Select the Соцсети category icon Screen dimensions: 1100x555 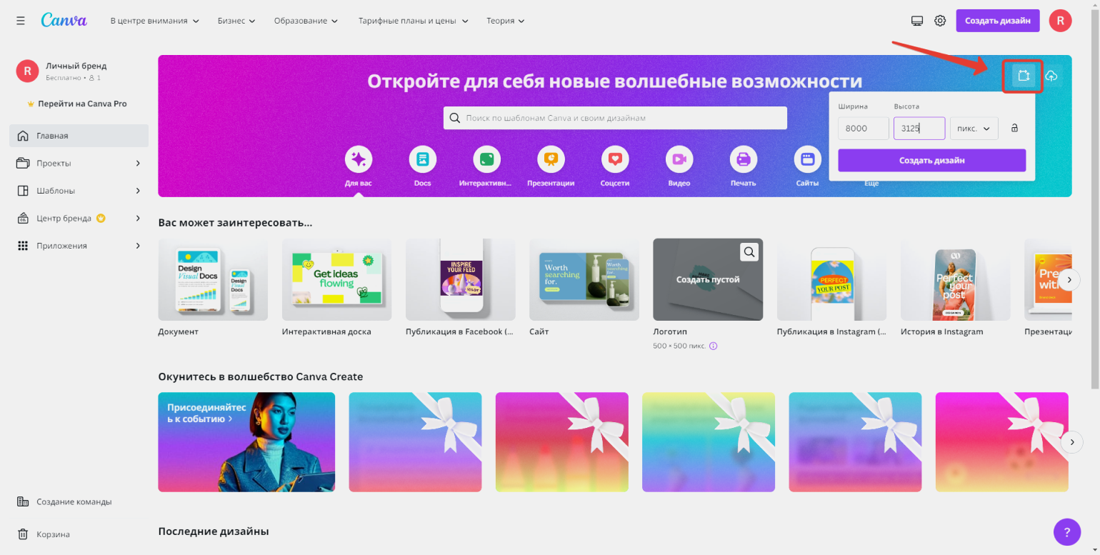coord(615,159)
